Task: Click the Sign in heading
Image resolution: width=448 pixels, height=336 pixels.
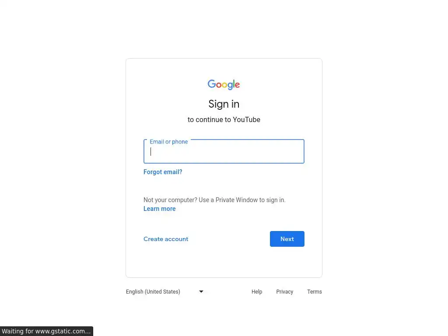Action: click(224, 104)
